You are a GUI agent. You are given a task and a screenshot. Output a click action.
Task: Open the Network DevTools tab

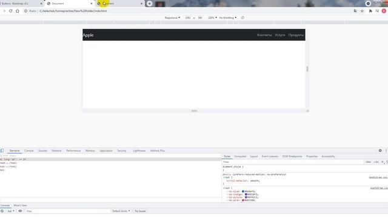click(56, 151)
